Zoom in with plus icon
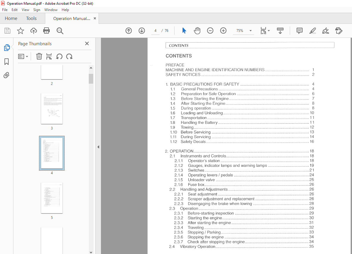 pyautogui.click(x=223, y=31)
